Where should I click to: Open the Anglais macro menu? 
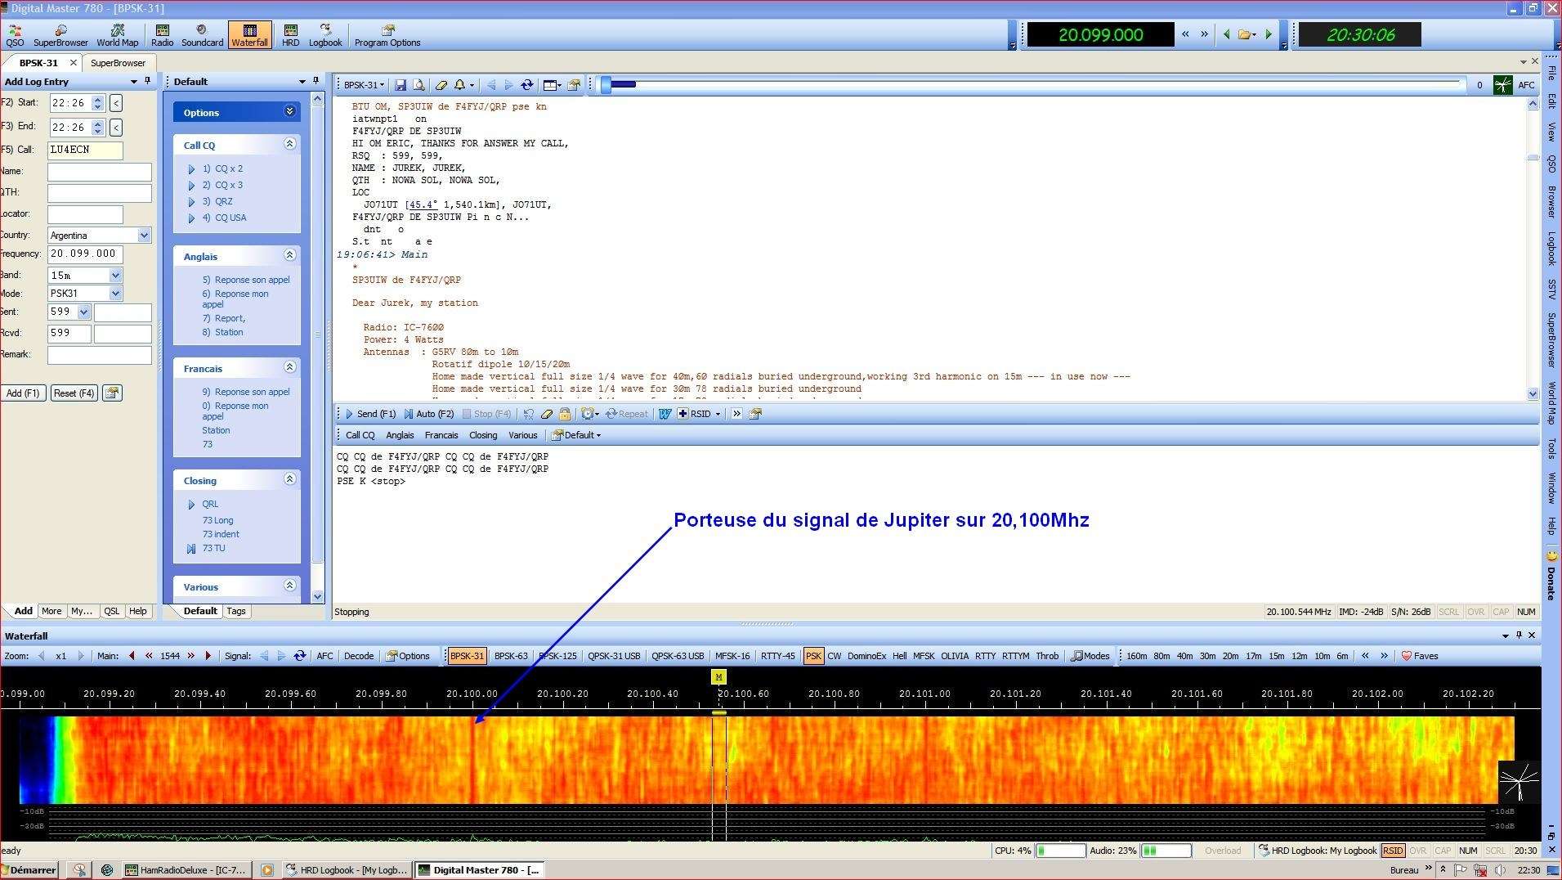point(400,435)
